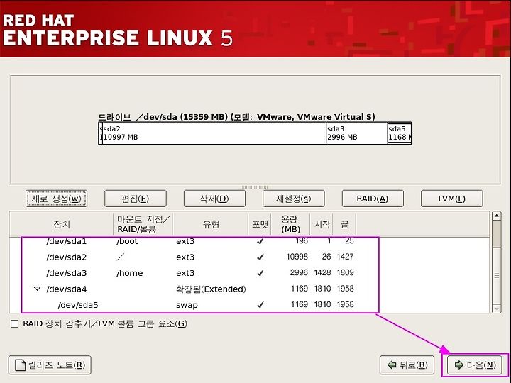The height and width of the screenshot is (383, 511).
Task: Click the /home mount point cell
Action: pyautogui.click(x=129, y=273)
